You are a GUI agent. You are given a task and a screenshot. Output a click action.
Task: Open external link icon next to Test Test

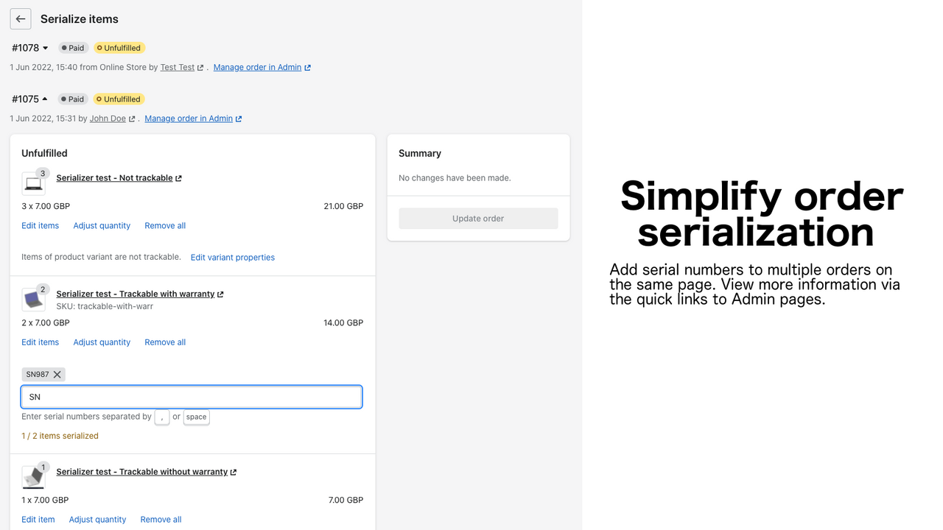200,66
